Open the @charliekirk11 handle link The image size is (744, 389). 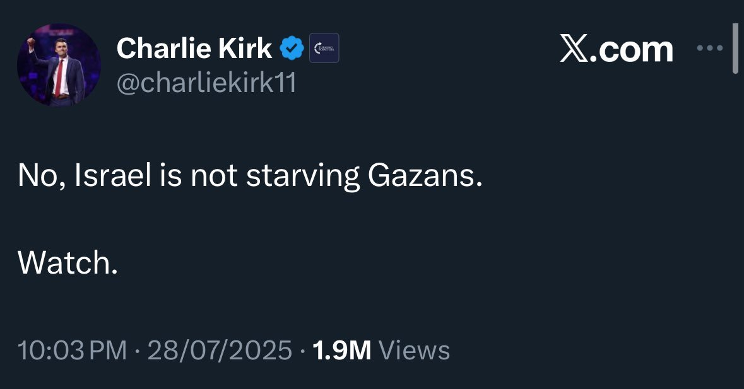tap(206, 83)
